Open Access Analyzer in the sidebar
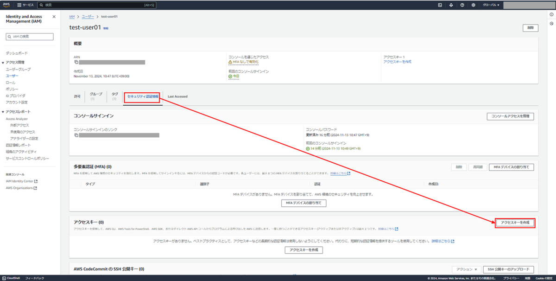 (x=17, y=119)
